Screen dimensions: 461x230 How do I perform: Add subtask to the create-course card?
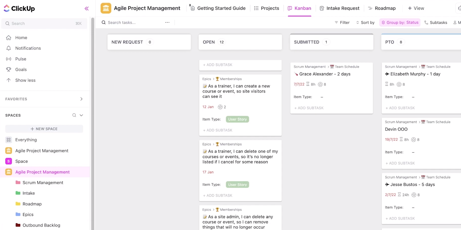click(218, 130)
